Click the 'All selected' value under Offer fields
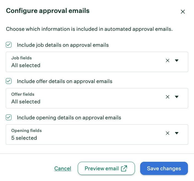 click(x=26, y=102)
